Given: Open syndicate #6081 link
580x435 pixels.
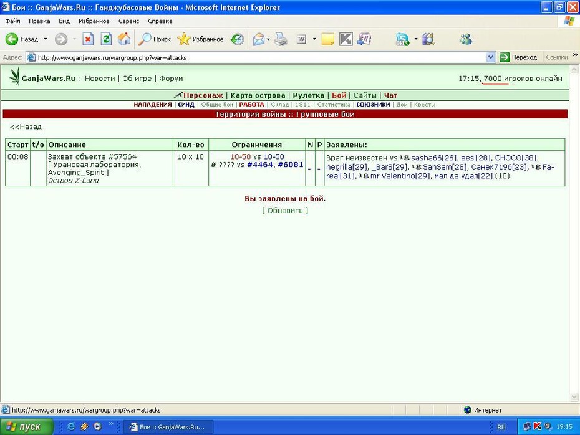Looking at the screenshot, I should point(291,165).
